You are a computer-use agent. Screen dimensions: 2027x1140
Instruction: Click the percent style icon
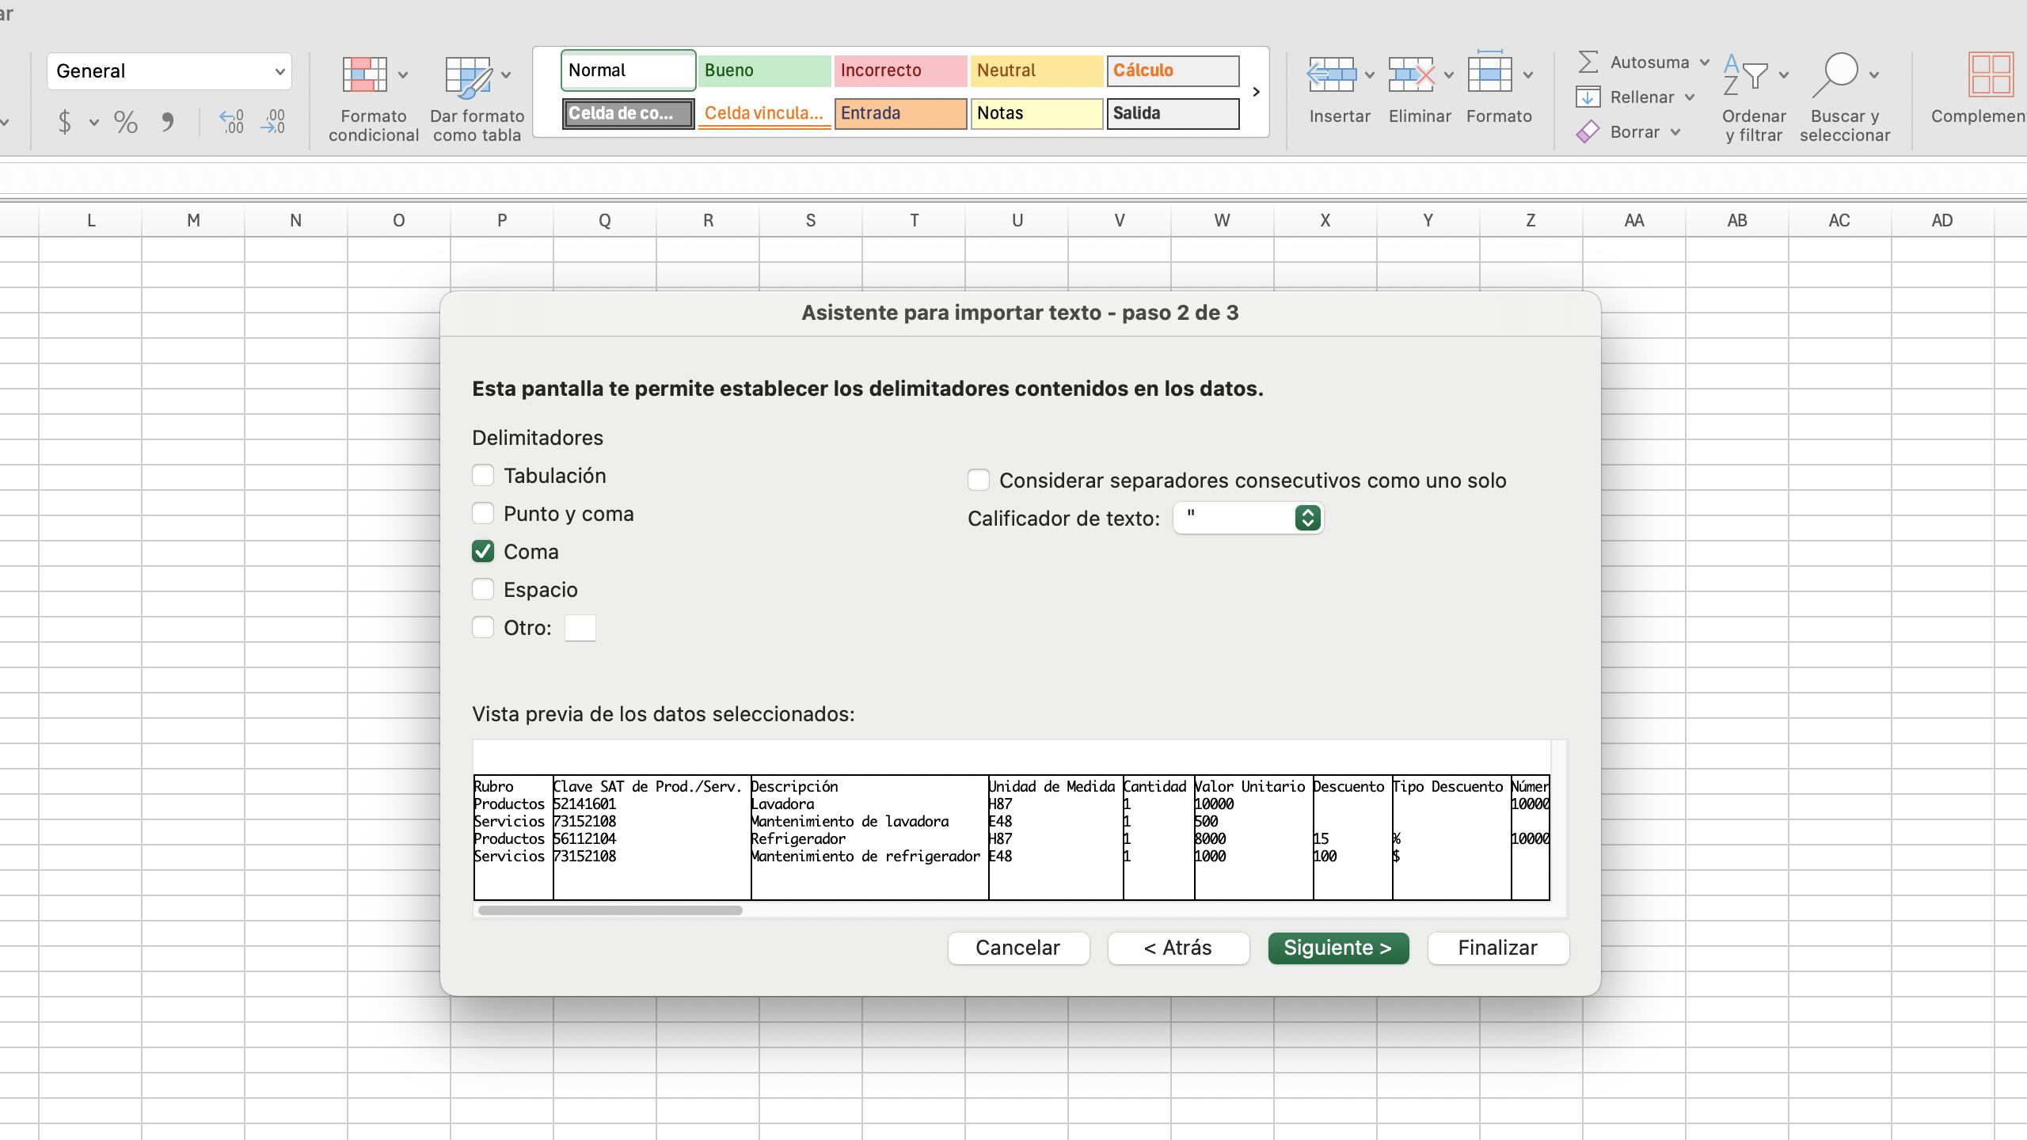click(126, 122)
